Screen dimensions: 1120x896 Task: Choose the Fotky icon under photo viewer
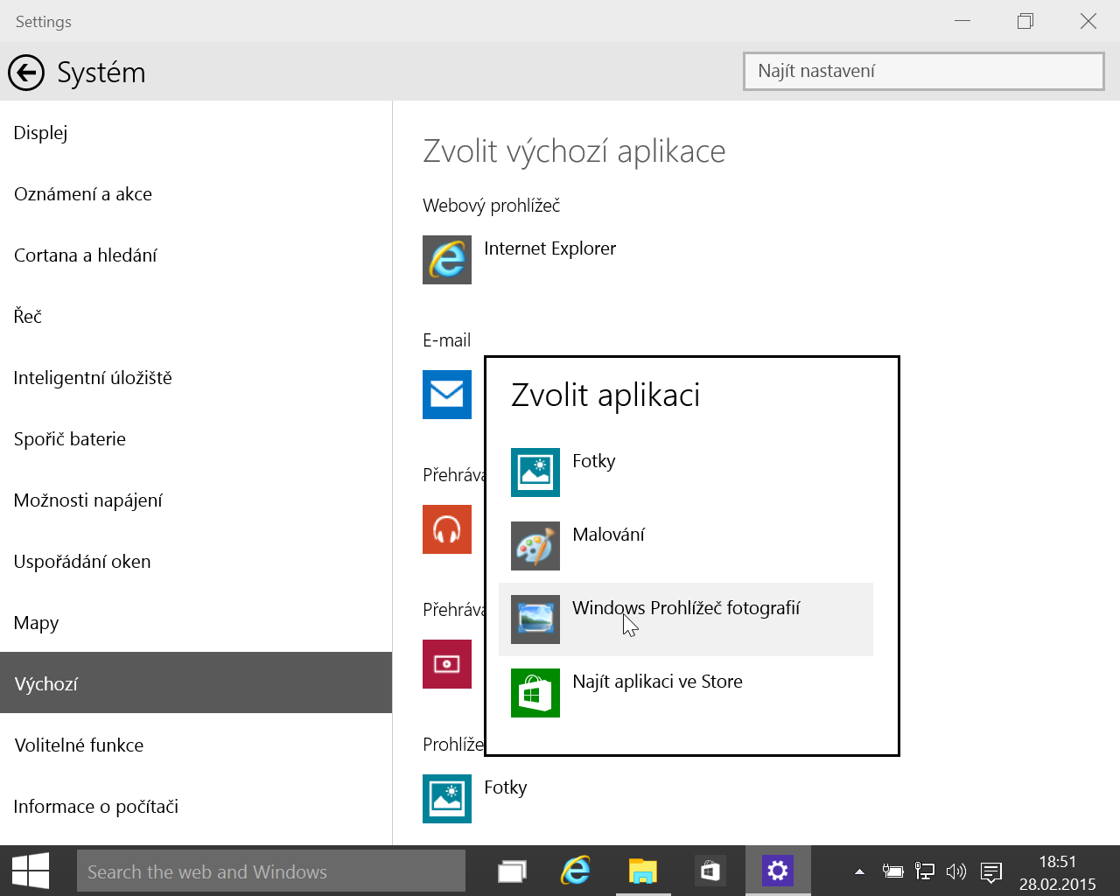pyautogui.click(x=447, y=799)
